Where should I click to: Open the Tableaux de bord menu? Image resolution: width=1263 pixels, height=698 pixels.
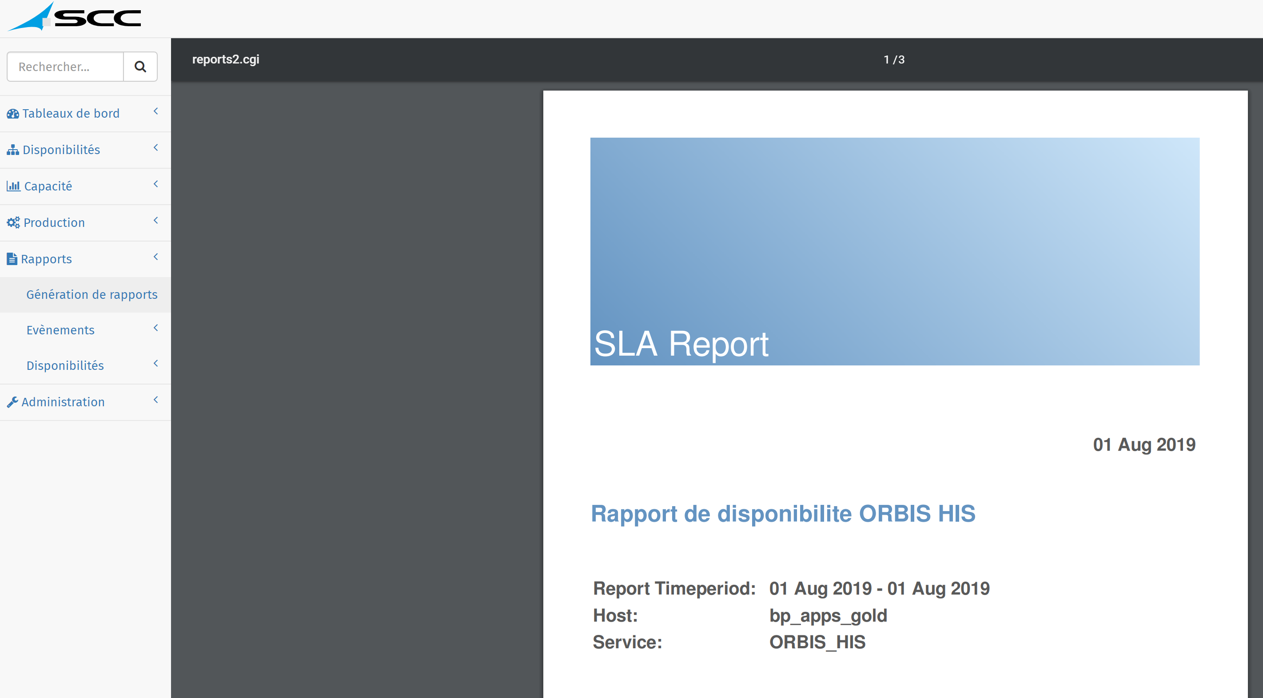71,114
